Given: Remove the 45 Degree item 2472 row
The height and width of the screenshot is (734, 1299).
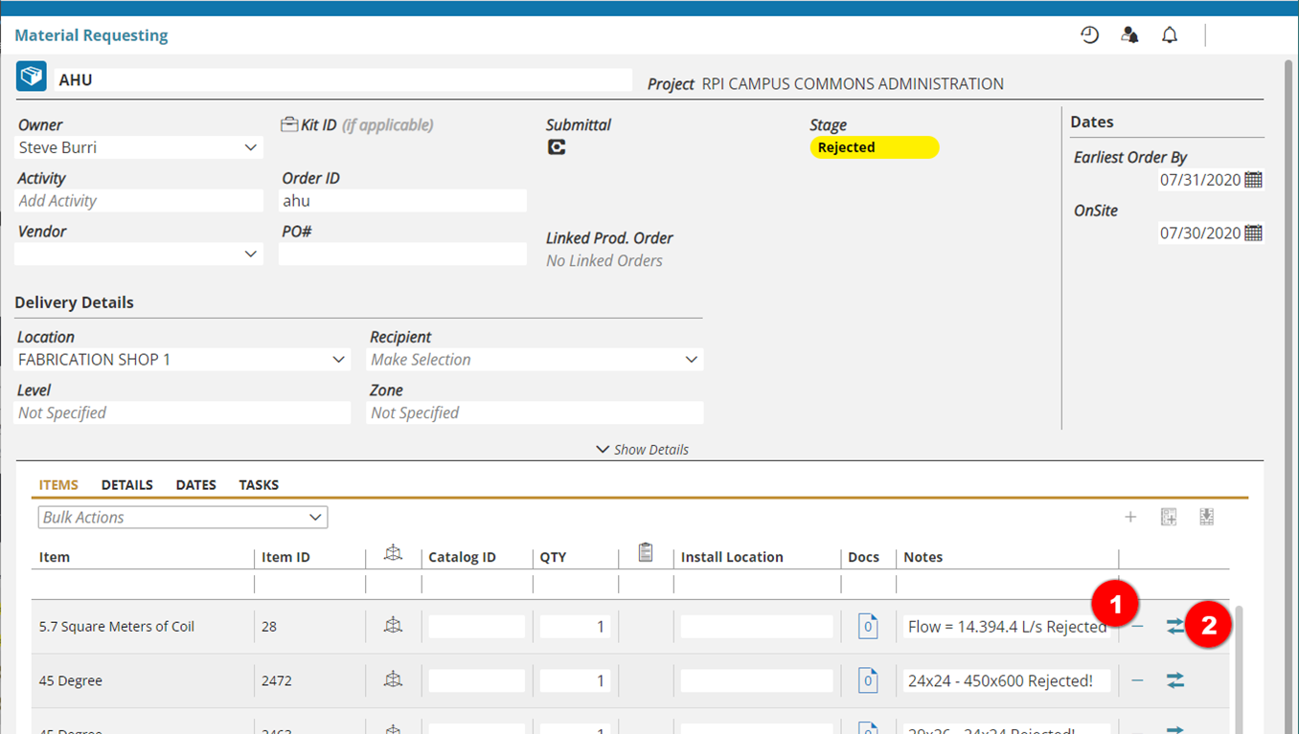Looking at the screenshot, I should pyautogui.click(x=1137, y=680).
